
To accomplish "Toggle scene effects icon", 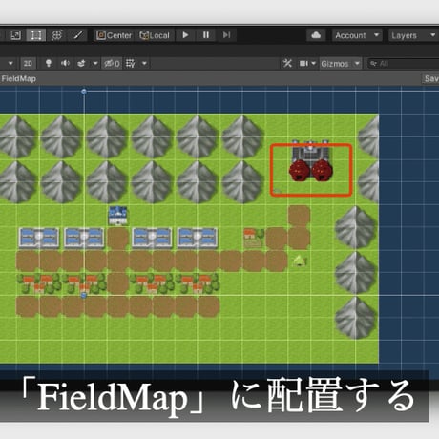I will (x=81, y=63).
